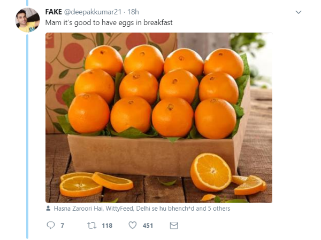The height and width of the screenshot is (240, 321).
Task: Click the reply count 7
Action: (x=62, y=226)
